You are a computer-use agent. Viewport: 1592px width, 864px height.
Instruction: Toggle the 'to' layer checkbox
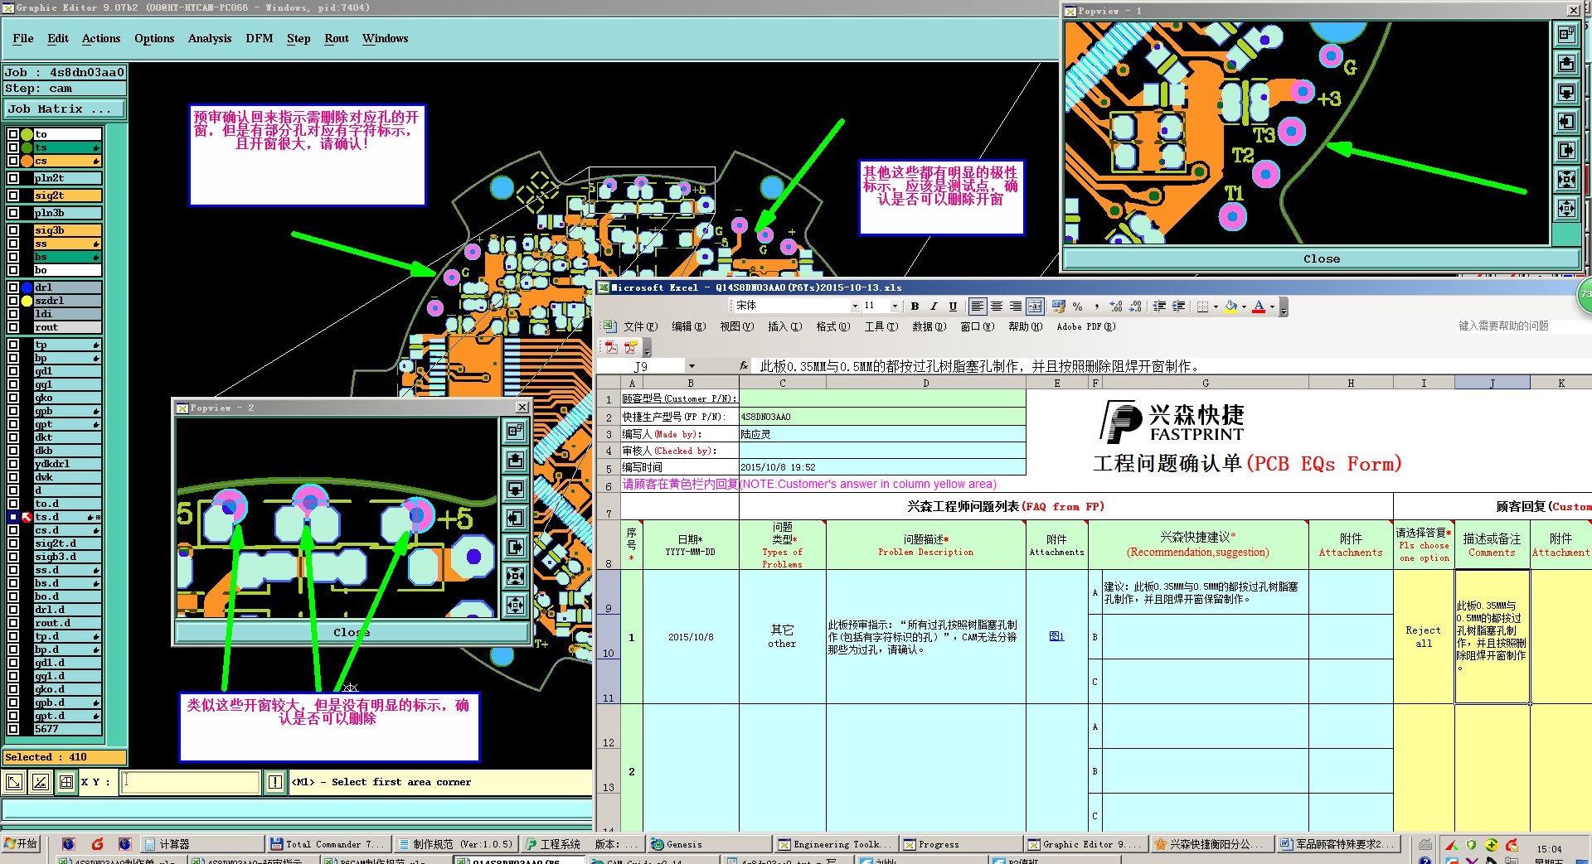coord(13,134)
